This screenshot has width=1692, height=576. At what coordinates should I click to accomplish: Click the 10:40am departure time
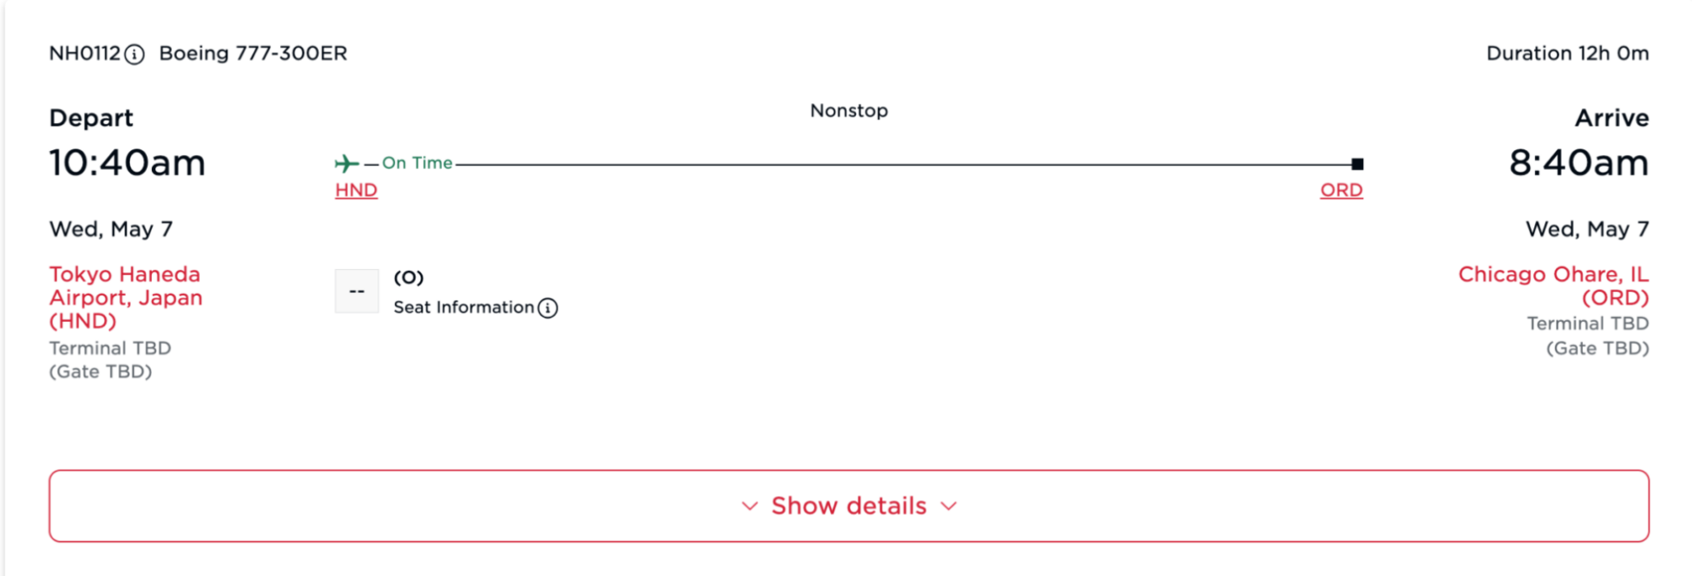127,163
